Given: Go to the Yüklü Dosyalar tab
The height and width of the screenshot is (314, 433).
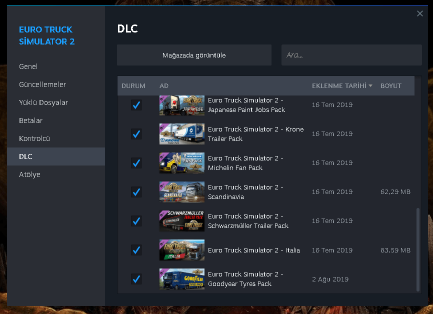Looking at the screenshot, I should [56, 102].
